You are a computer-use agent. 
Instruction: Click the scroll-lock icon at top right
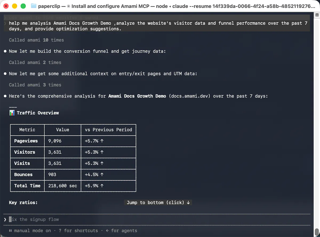tap(317, 15)
